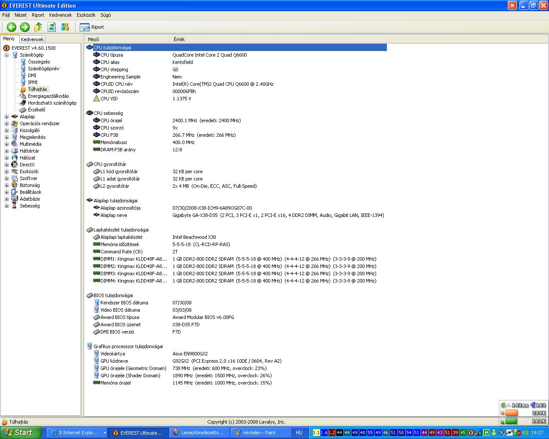Select the Videokártya row
This screenshot has height=439, width=549.
tap(236, 354)
